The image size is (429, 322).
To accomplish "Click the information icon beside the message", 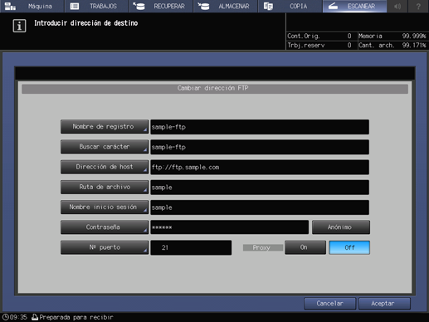I will coord(19,26).
